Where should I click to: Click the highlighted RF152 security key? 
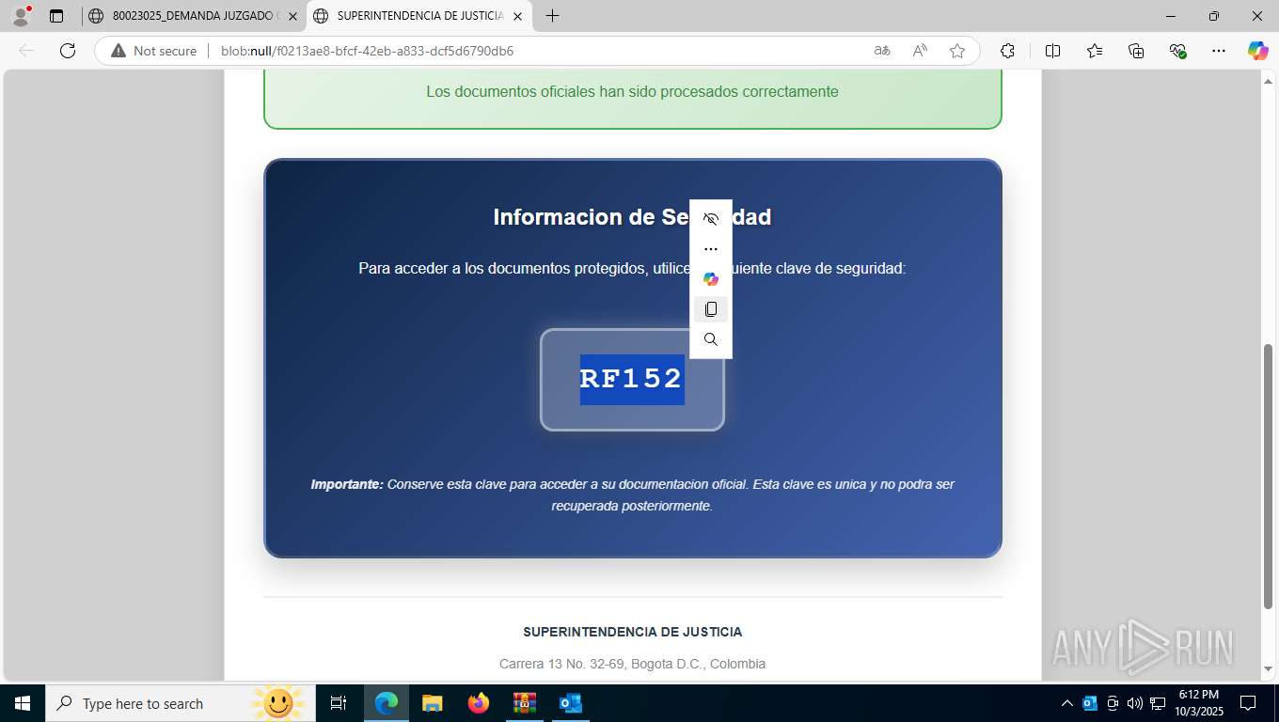click(632, 379)
